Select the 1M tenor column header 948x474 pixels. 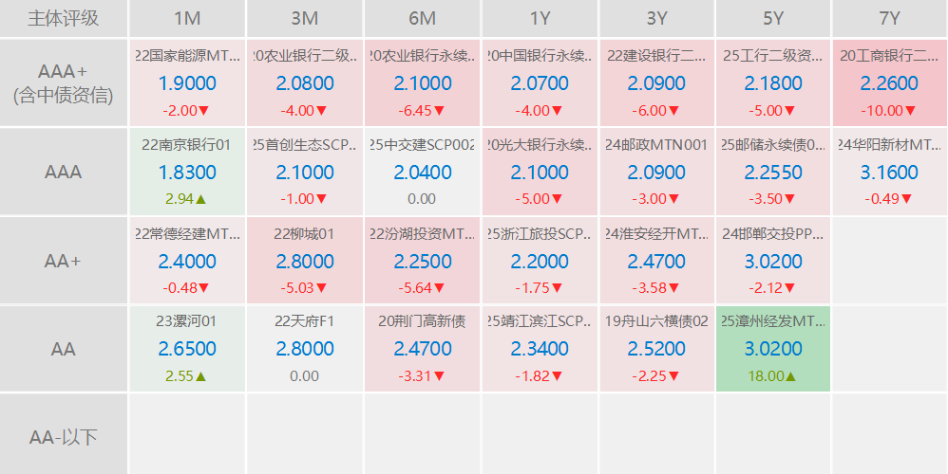[187, 19]
